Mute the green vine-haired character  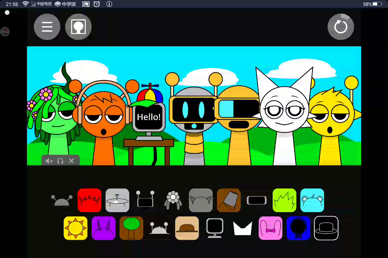(49, 161)
